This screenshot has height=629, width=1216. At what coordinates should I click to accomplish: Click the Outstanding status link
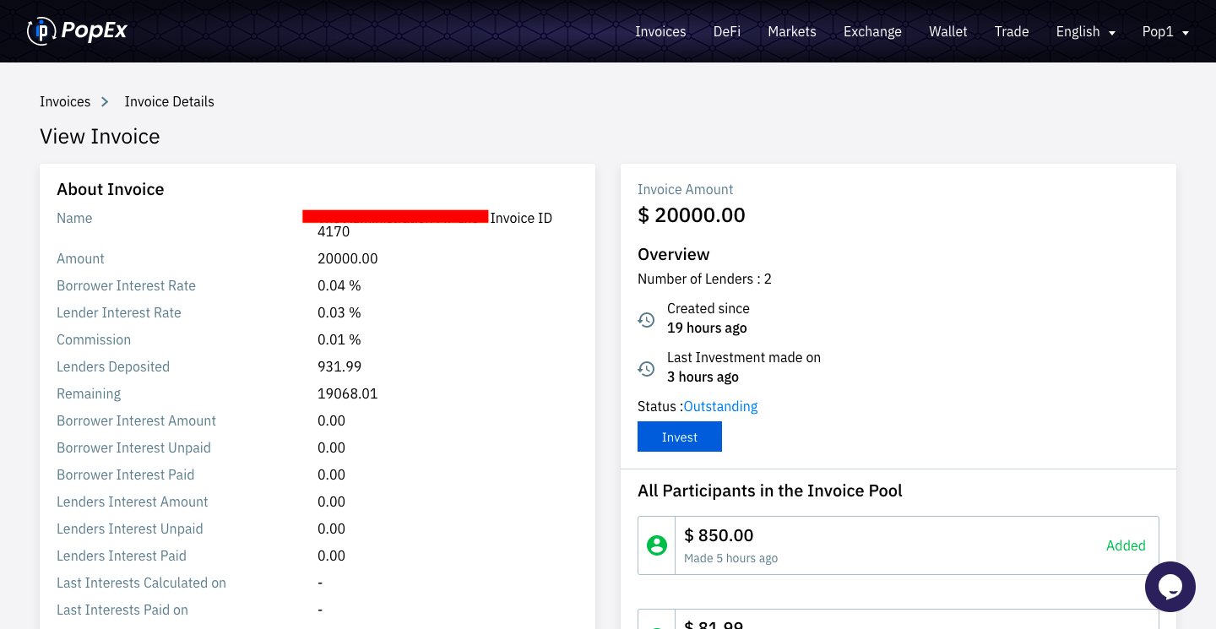pyautogui.click(x=720, y=406)
